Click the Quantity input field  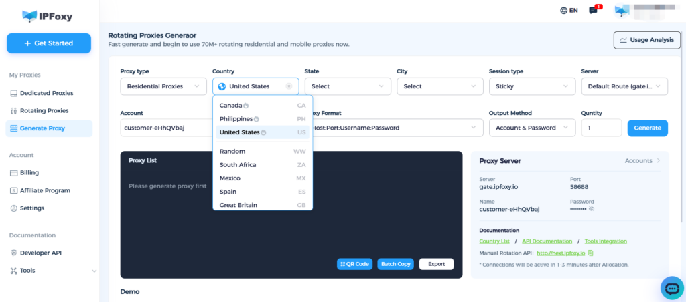601,128
